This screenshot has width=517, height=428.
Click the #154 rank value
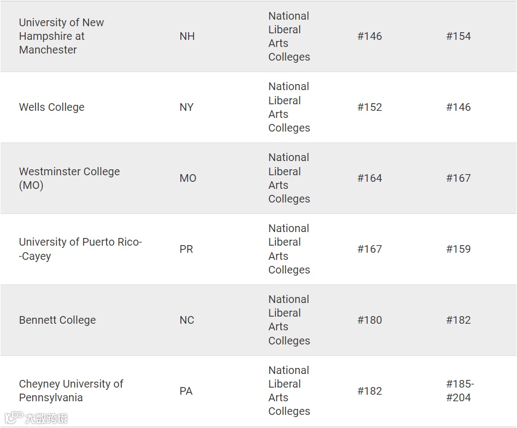coord(458,36)
